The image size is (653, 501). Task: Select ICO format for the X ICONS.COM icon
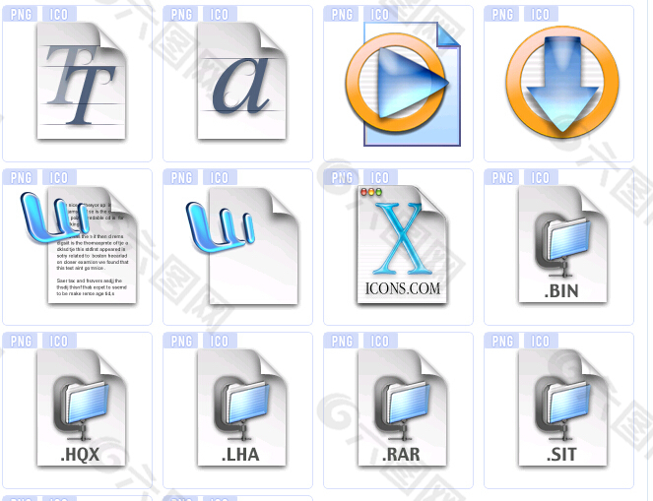click(x=380, y=178)
